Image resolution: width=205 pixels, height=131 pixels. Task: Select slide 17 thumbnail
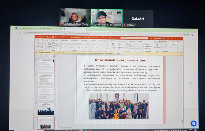pyautogui.click(x=46, y=94)
